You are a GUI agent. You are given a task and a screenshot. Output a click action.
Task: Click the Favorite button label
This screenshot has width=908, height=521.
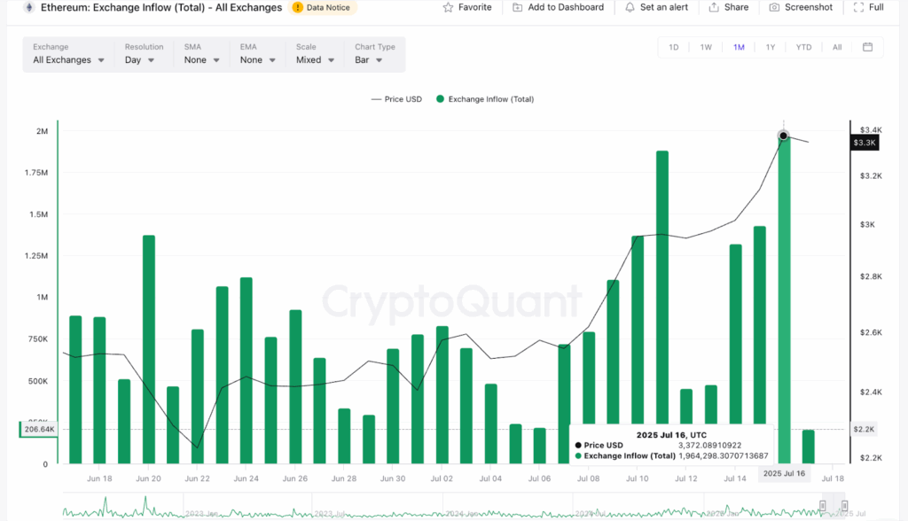[475, 7]
